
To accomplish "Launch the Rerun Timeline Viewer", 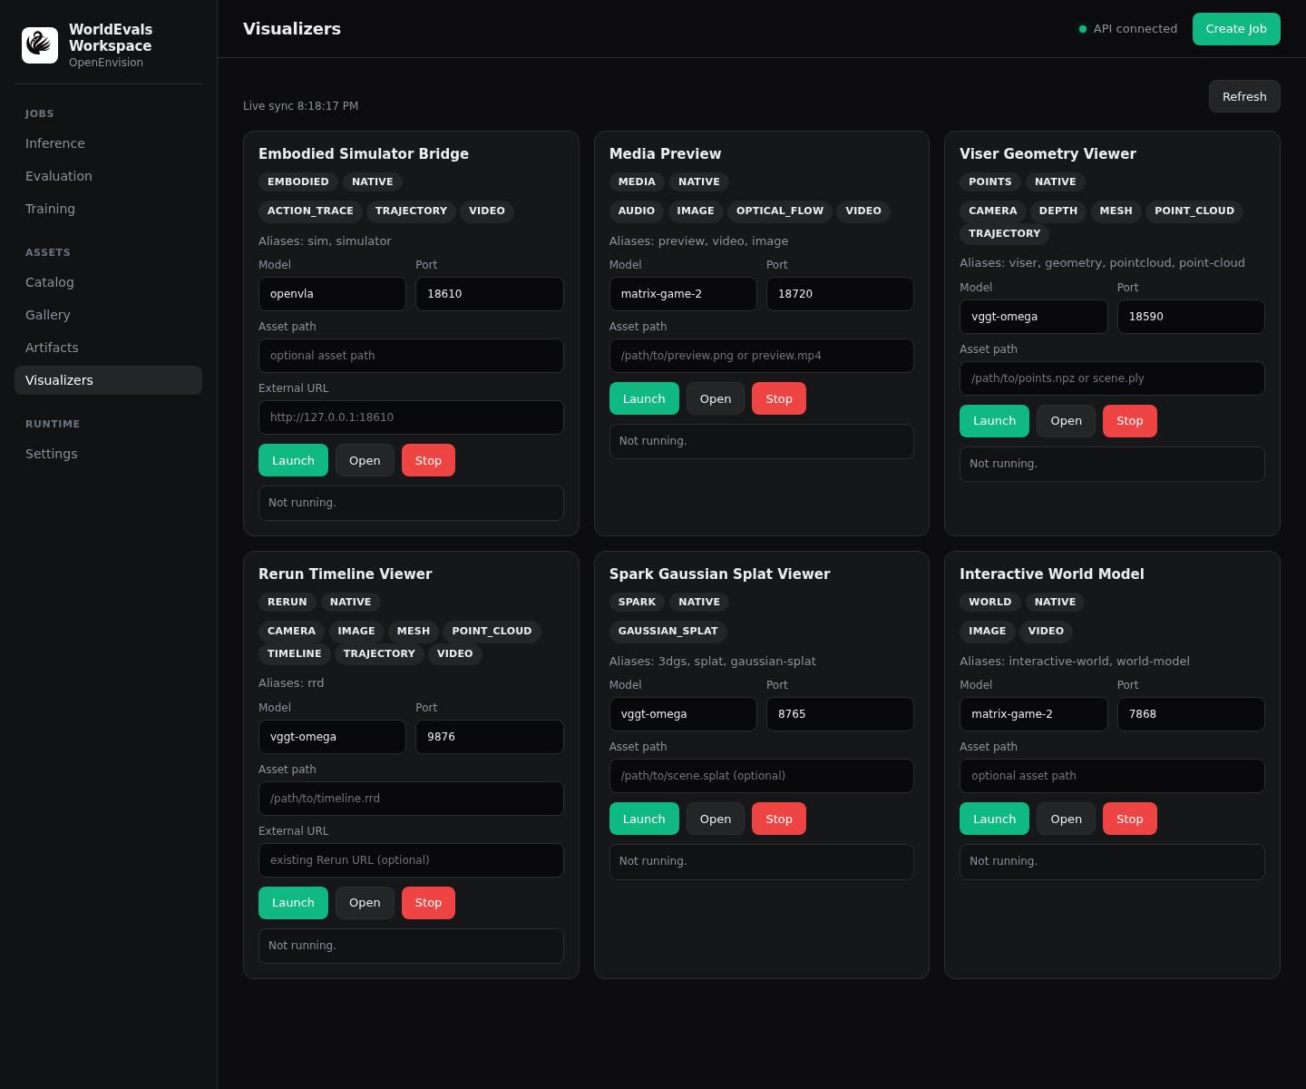I will [293, 903].
